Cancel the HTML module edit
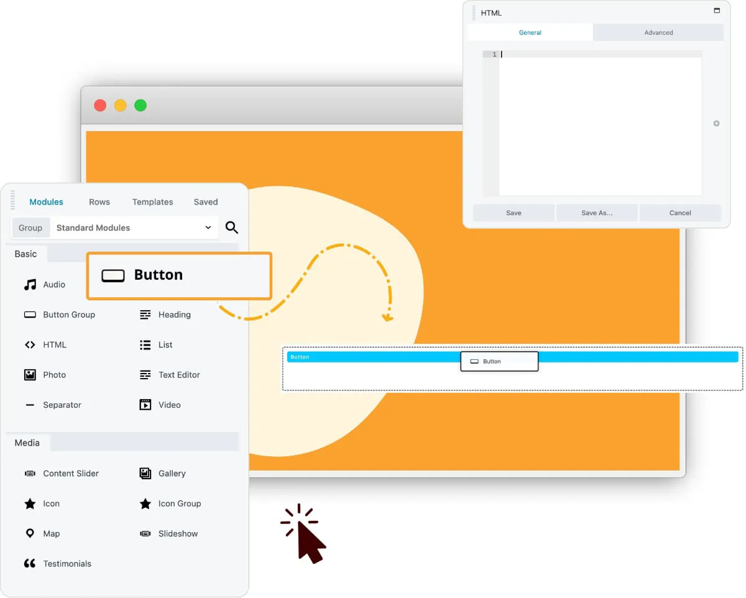The image size is (746, 598). 680,213
